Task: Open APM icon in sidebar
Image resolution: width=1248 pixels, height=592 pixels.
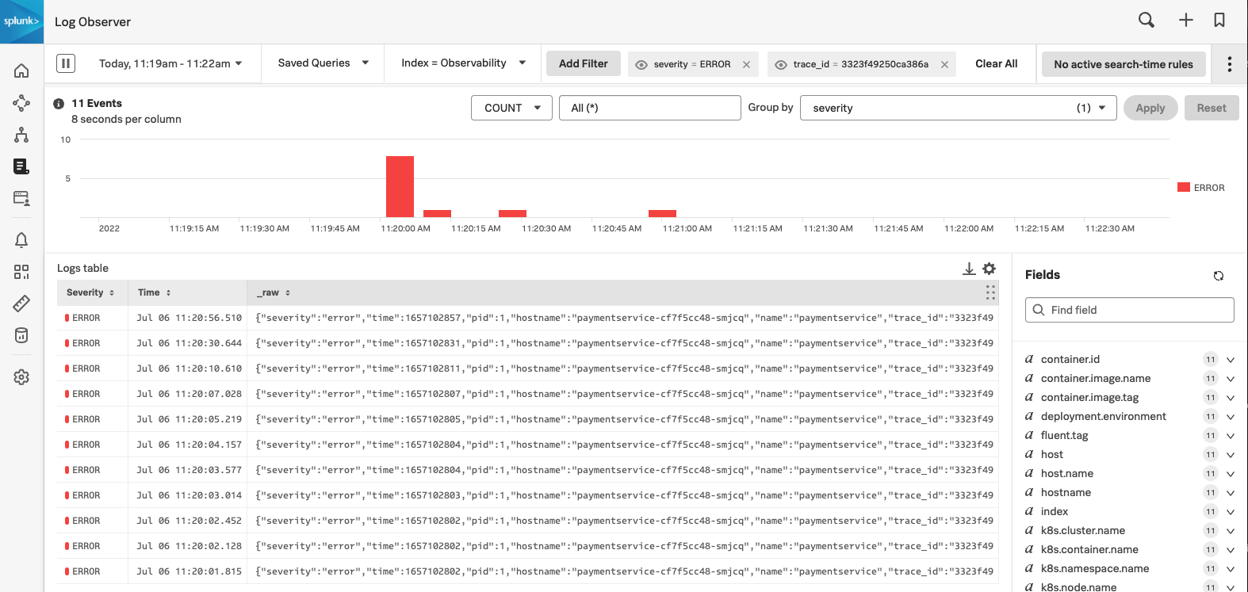Action: [x=21, y=102]
